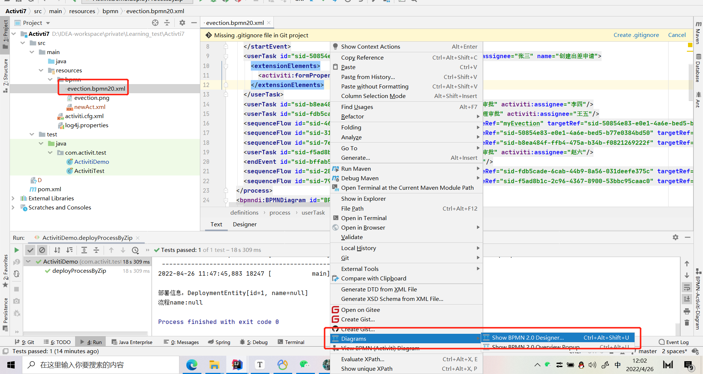Print console output icon
The height and width of the screenshot is (374, 703).
687,311
